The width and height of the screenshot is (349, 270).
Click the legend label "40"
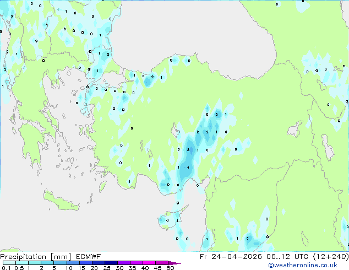[x=145, y=268]
